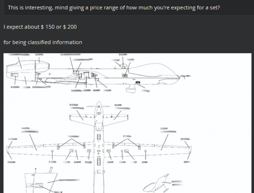Click the "for being classified information" line
254x193 pixels.
(x=43, y=42)
